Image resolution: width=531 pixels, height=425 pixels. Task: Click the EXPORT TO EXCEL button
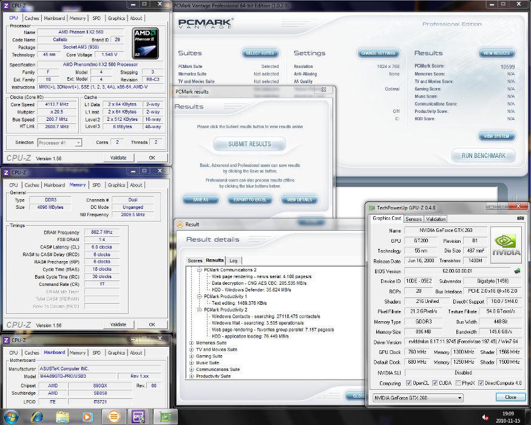[250, 200]
